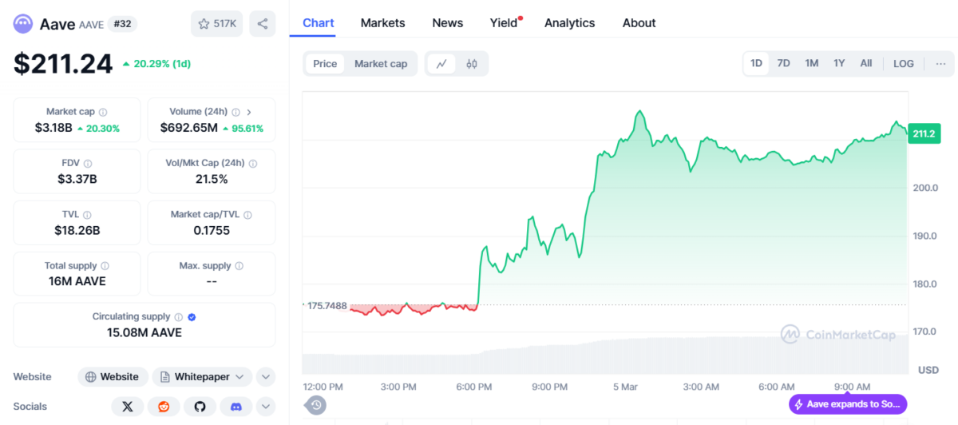Open the Yield tab

pyautogui.click(x=505, y=22)
